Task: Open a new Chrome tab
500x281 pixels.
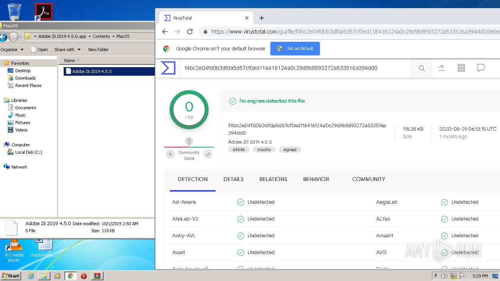Action: 262,18
